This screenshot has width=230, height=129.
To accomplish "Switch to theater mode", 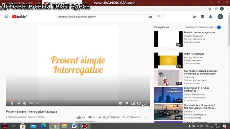I will pos(139,103).
